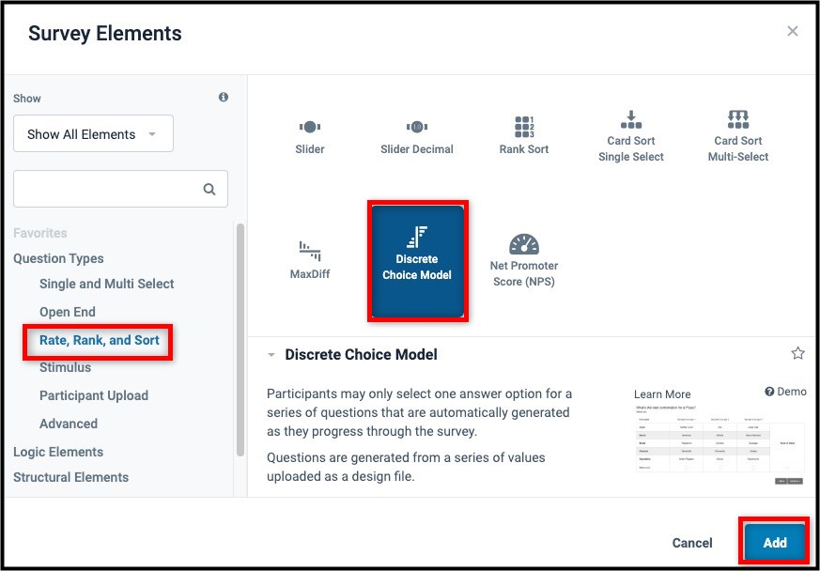Open the Stimulus question category
820x571 pixels.
tap(64, 367)
